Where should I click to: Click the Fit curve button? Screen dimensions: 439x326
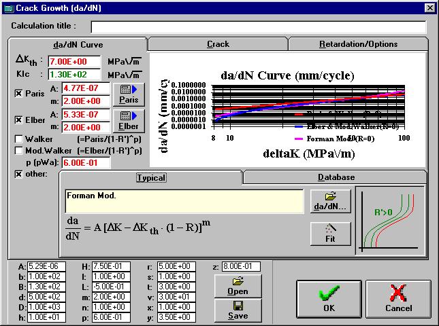[331, 233]
